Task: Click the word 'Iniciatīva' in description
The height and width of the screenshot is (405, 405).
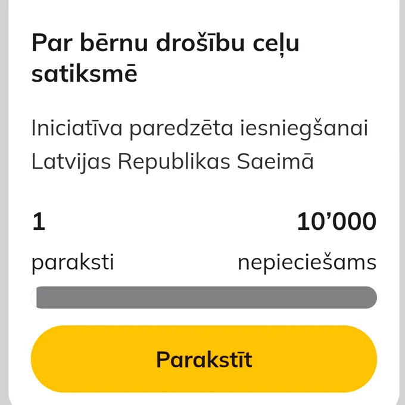Action: pyautogui.click(x=77, y=127)
